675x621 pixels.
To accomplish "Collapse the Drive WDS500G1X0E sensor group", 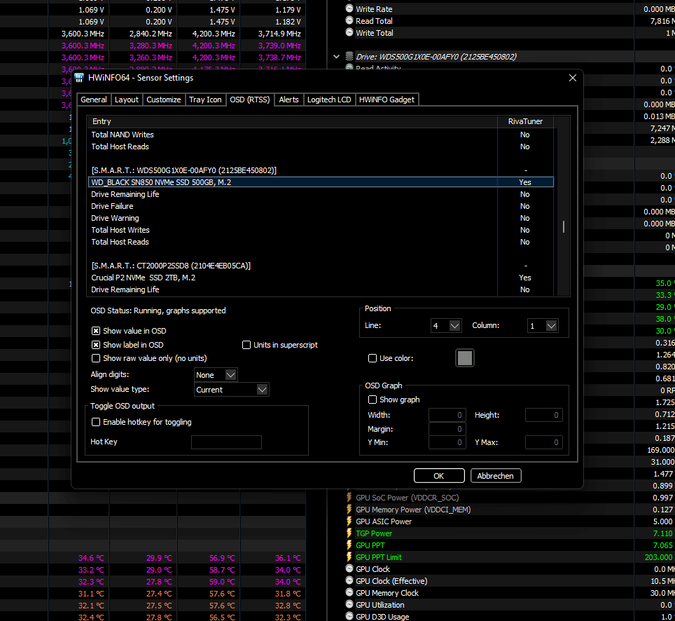I will 337,57.
